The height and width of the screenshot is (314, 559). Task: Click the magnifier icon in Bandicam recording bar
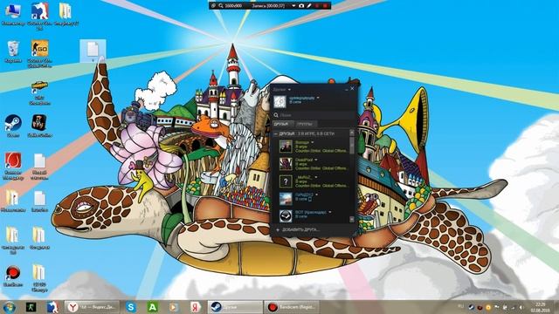coord(221,6)
